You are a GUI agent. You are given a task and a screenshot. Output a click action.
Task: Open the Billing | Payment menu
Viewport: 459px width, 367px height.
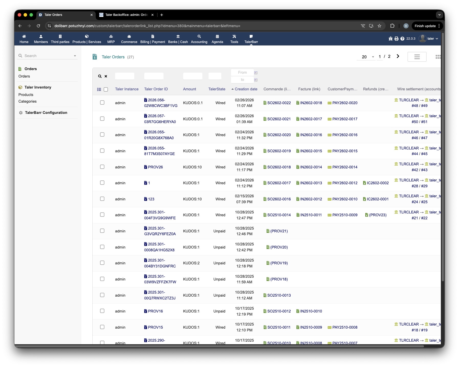click(152, 39)
